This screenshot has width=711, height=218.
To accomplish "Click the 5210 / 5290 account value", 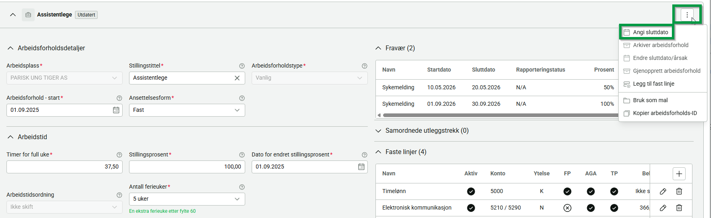I will (506, 208).
